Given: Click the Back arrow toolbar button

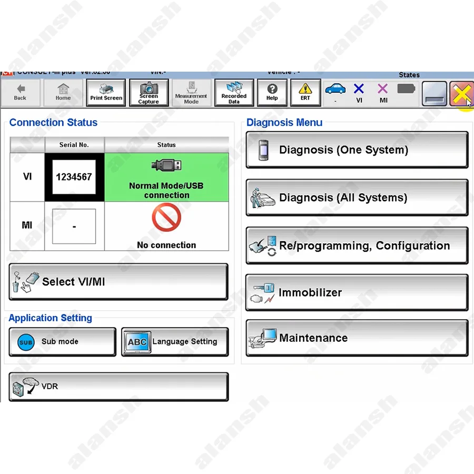Looking at the screenshot, I should (x=20, y=93).
